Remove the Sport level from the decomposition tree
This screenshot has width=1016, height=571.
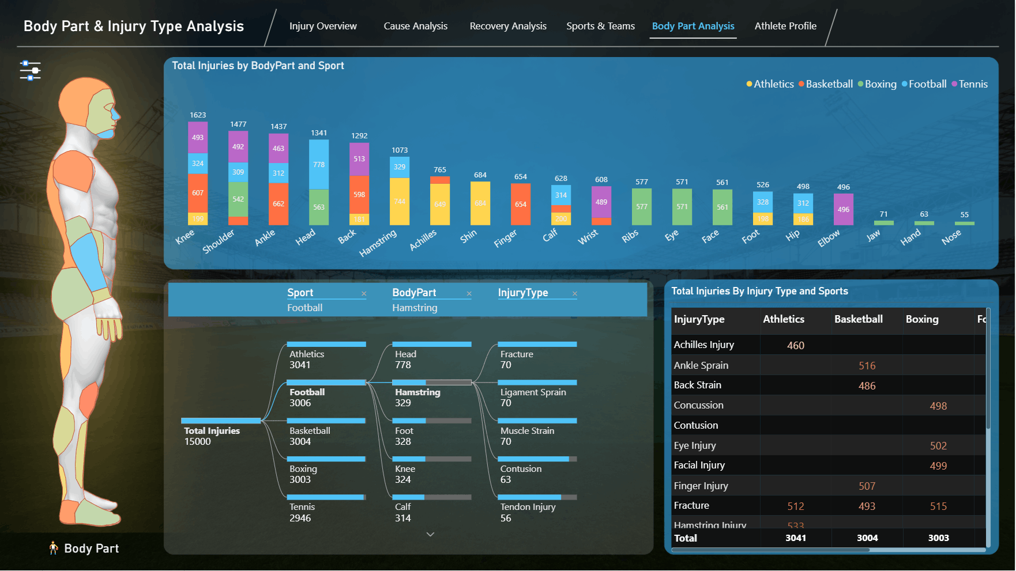point(364,294)
